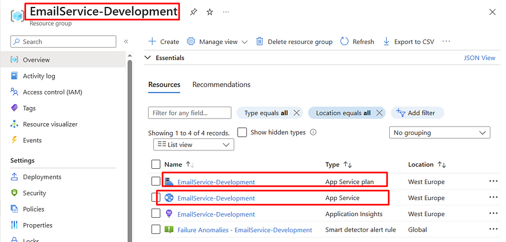Click the Security shield icon
Screen dimensions: 506x242
[x=14, y=193]
